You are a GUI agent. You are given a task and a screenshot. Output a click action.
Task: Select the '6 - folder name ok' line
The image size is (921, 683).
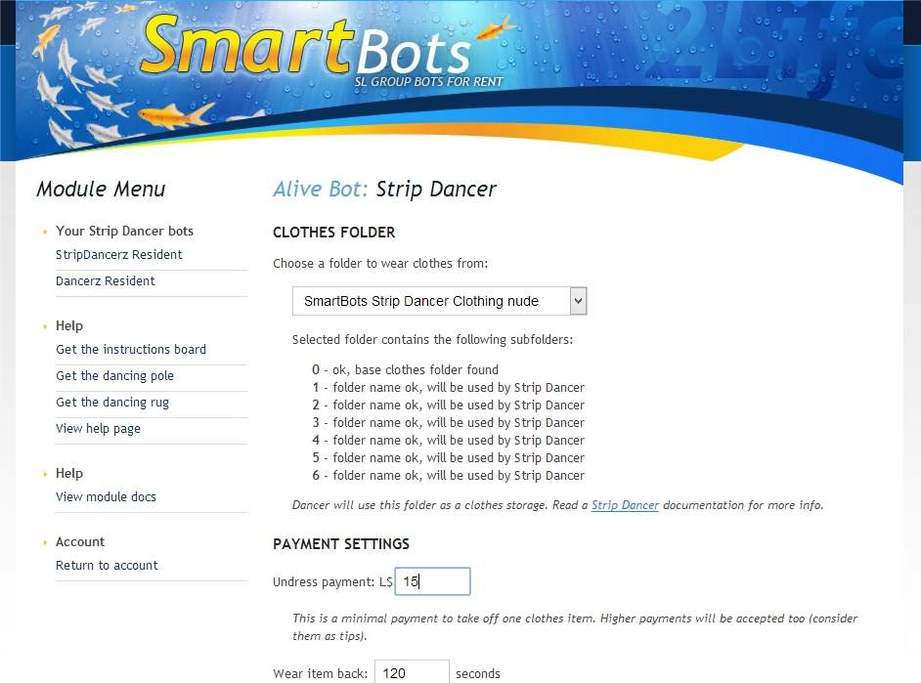click(448, 475)
